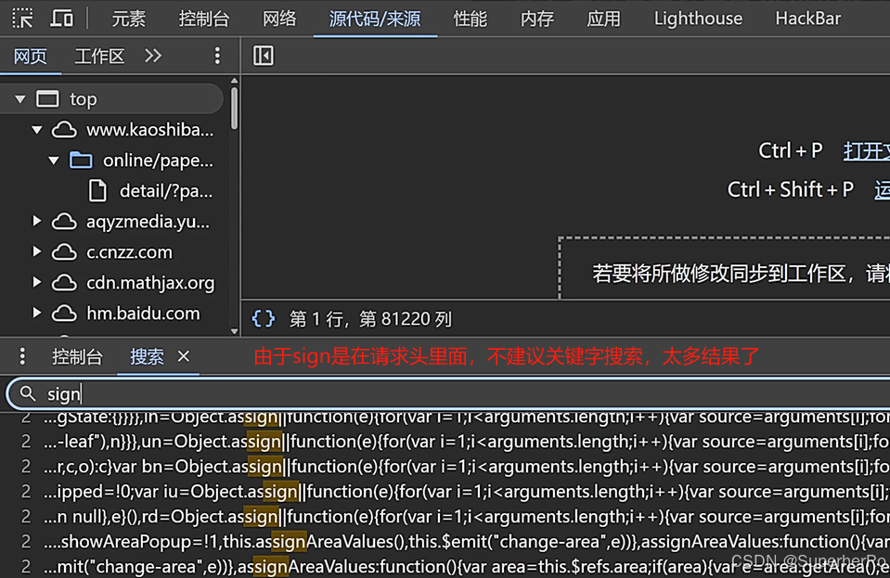Image resolution: width=890 pixels, height=578 pixels.
Task: Open the navigator three-dot menu
Action: pos(217,56)
